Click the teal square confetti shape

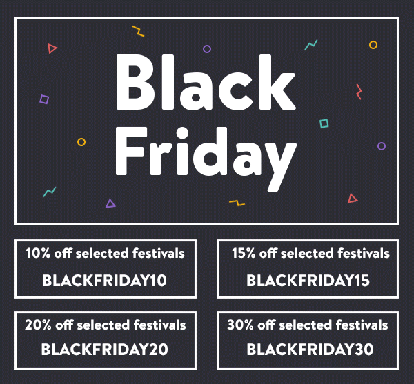click(x=324, y=123)
